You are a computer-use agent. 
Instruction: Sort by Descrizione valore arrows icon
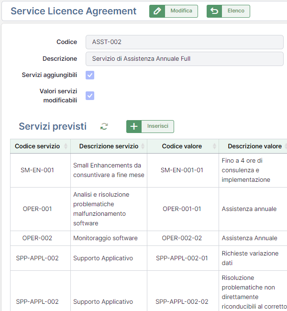(x=286, y=146)
